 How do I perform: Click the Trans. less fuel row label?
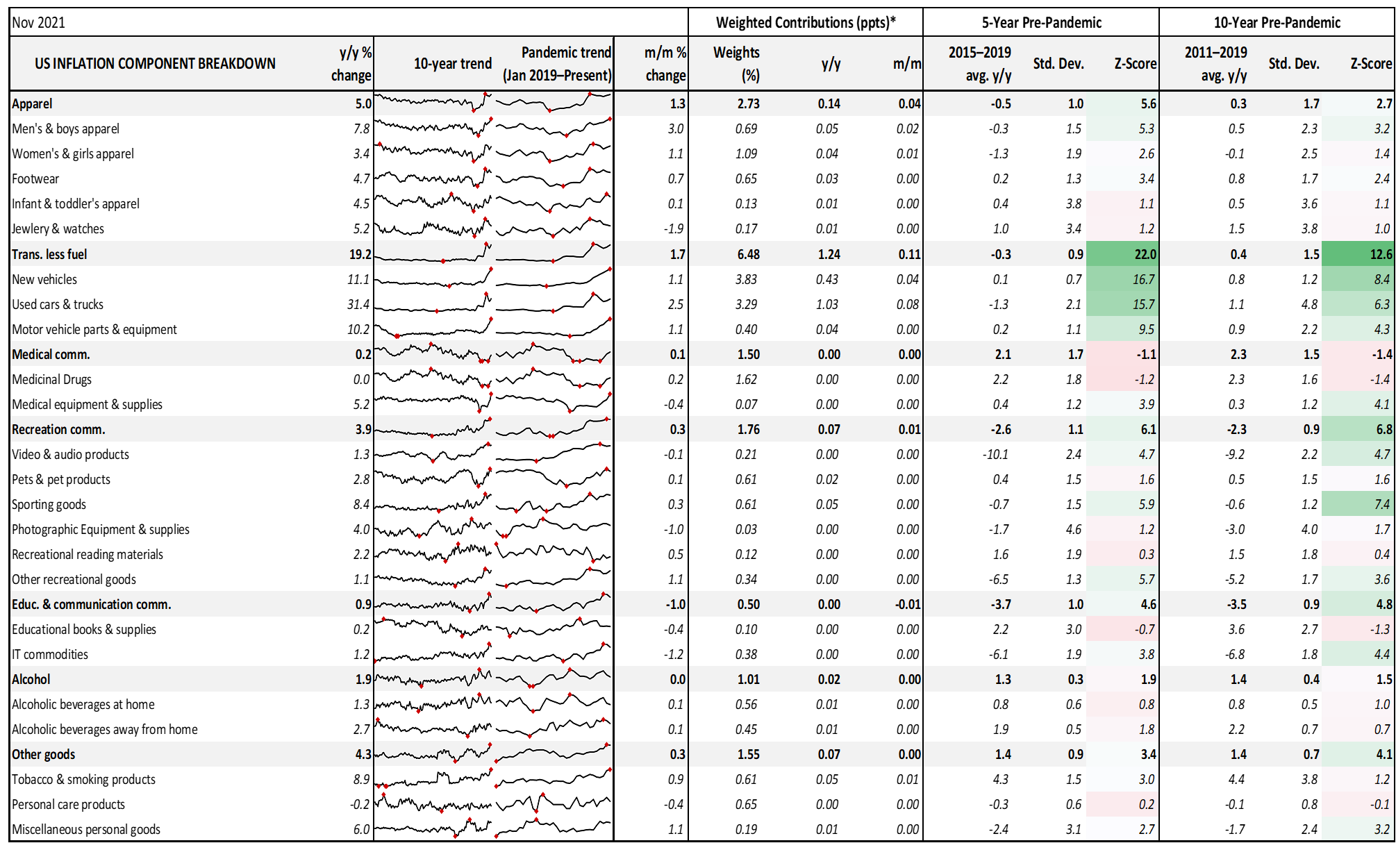49,254
